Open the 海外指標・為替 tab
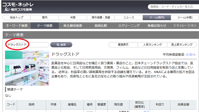Screen dimensions: 199x112 101,17
